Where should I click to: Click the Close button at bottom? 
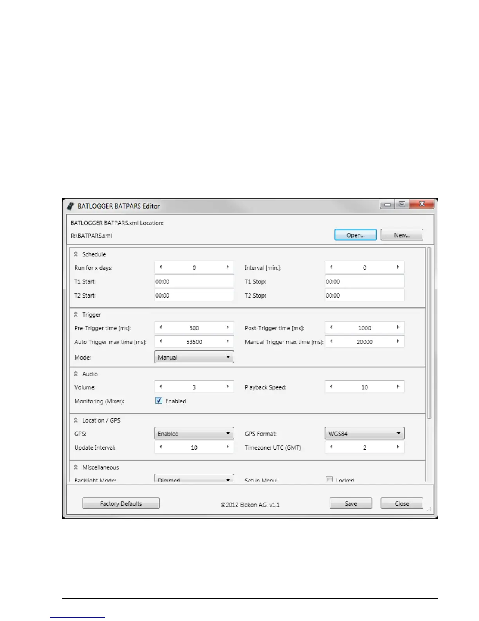[x=402, y=503]
